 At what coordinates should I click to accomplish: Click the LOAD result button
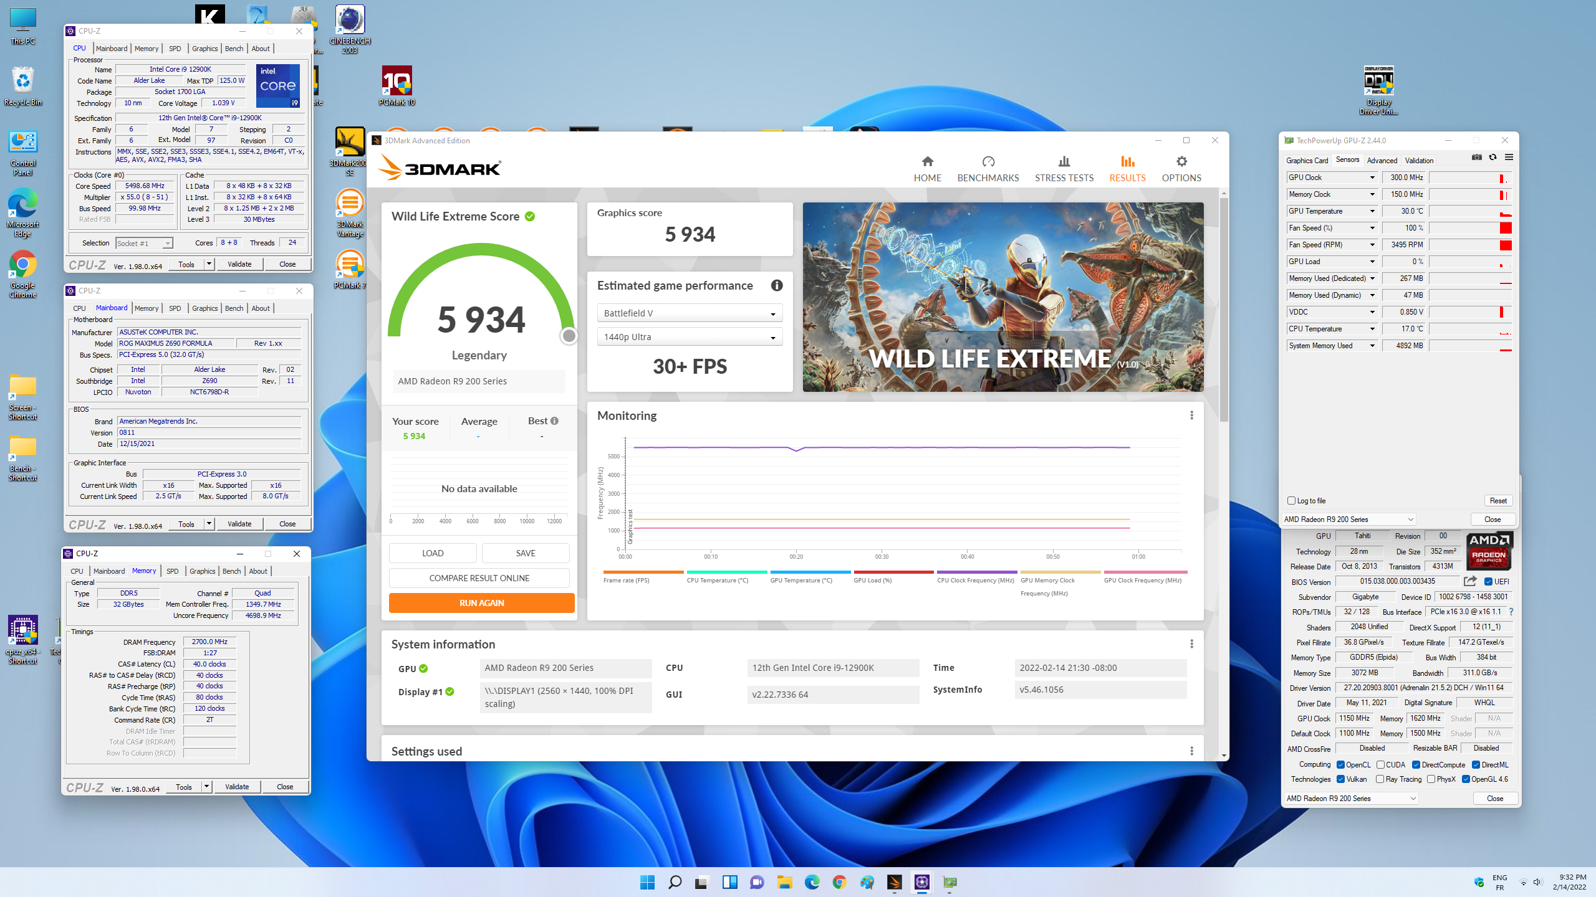pos(433,553)
